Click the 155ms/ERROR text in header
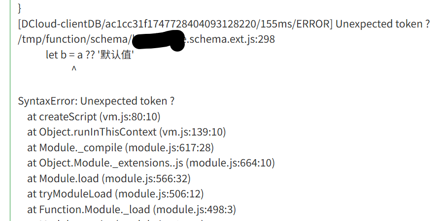The height and width of the screenshot is (221, 440). coord(296,24)
